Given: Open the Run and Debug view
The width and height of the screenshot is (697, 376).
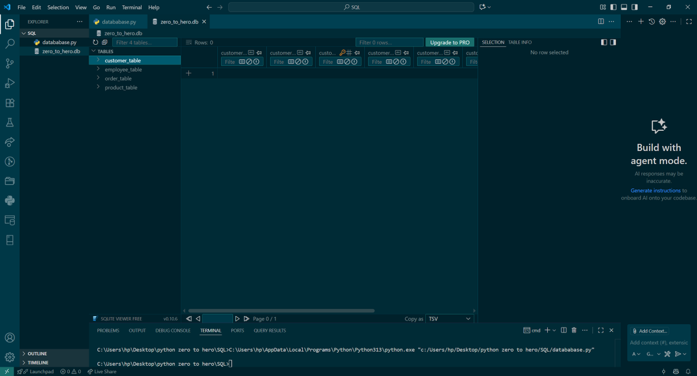Looking at the screenshot, I should [10, 83].
